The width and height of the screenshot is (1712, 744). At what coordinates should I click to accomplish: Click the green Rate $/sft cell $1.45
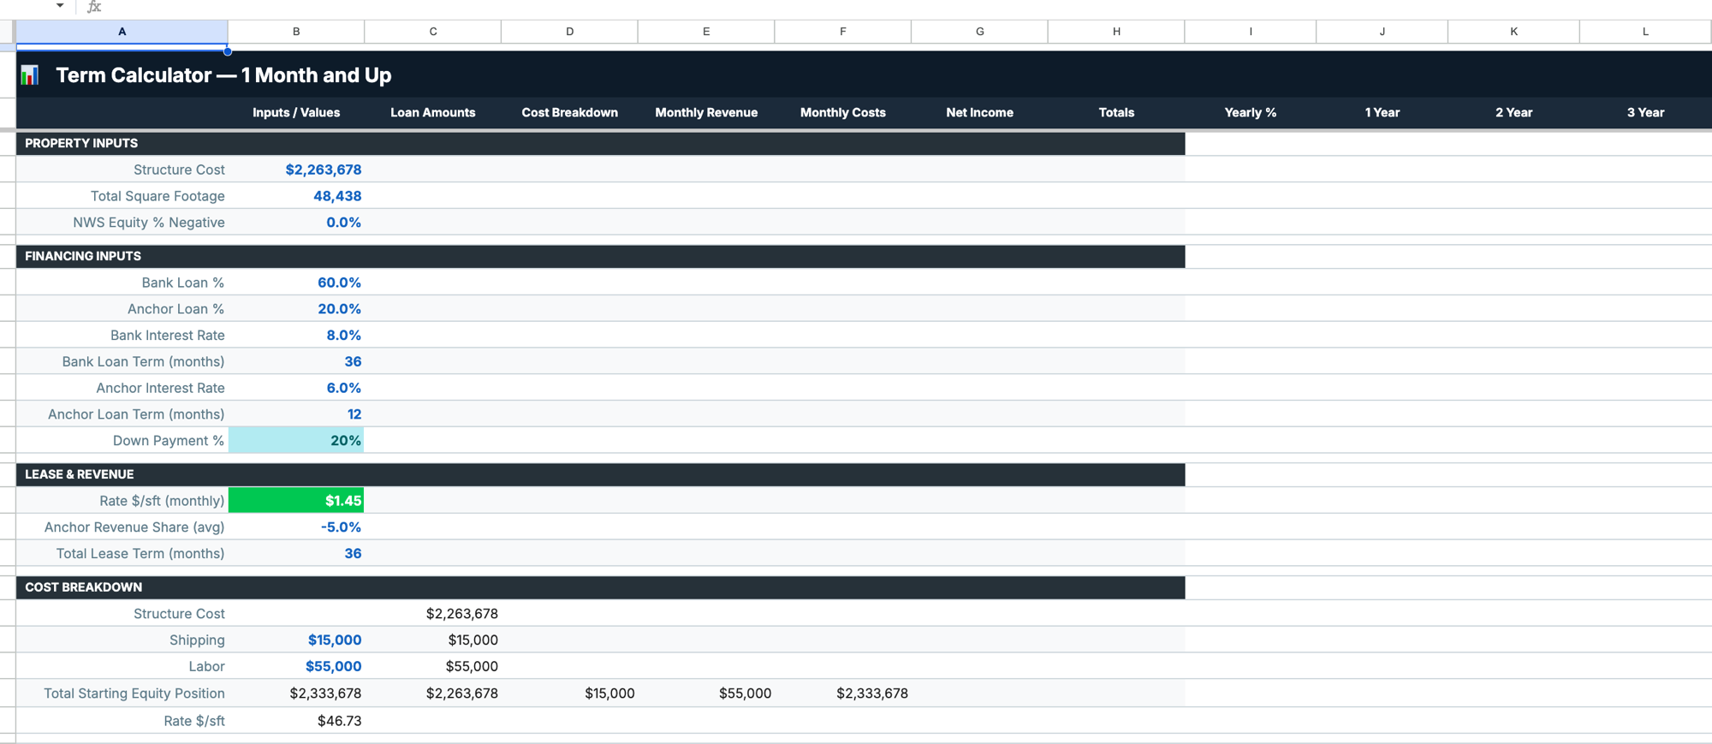296,501
